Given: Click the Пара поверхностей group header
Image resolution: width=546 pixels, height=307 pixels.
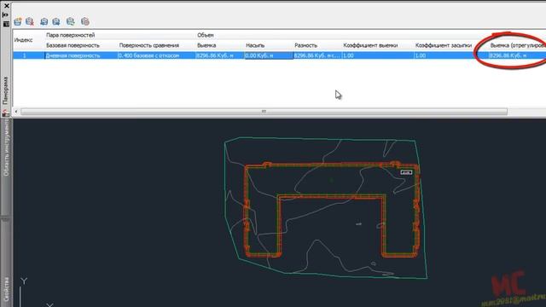Looking at the screenshot, I should click(70, 35).
